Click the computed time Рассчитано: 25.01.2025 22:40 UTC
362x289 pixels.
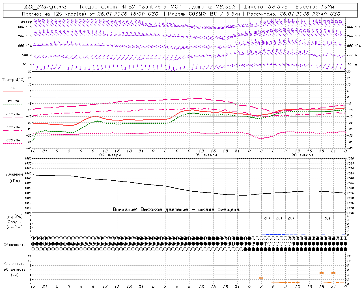click(x=294, y=14)
